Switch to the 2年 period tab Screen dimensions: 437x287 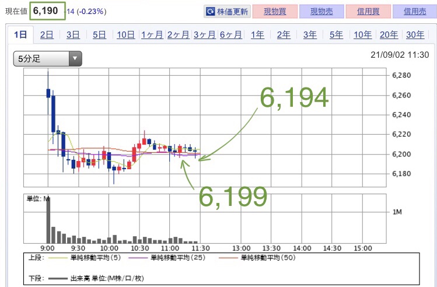tap(284, 35)
